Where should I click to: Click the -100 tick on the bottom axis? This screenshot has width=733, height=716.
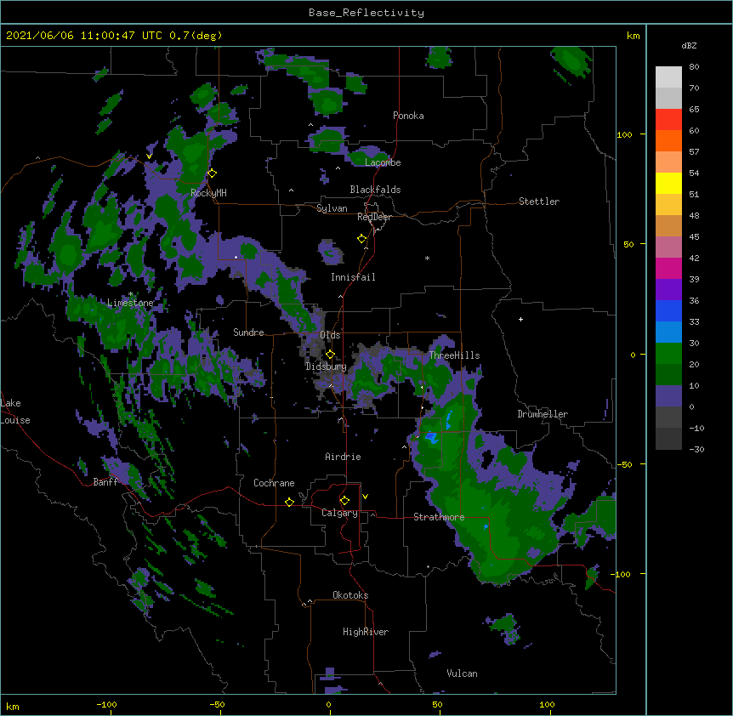tap(106, 704)
